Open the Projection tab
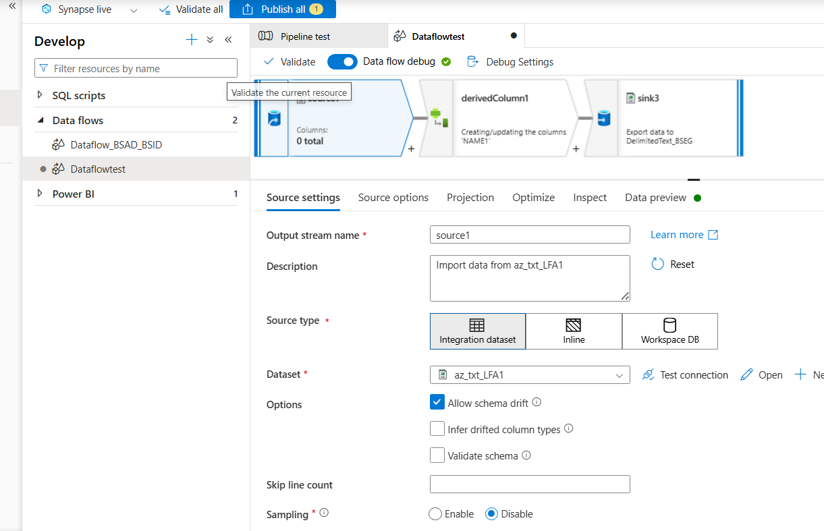Screen dimensions: 824x531 [470, 198]
